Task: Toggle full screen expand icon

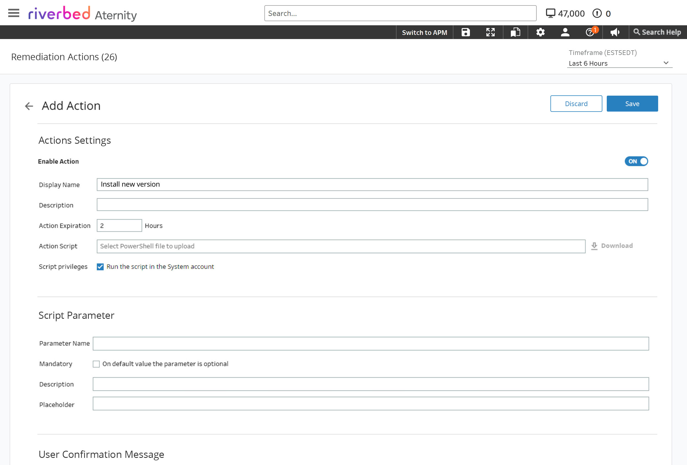Action: (x=491, y=32)
